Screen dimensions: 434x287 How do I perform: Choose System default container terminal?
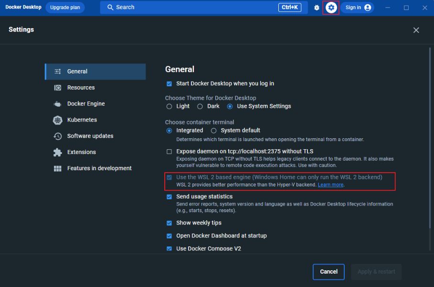pyautogui.click(x=214, y=131)
